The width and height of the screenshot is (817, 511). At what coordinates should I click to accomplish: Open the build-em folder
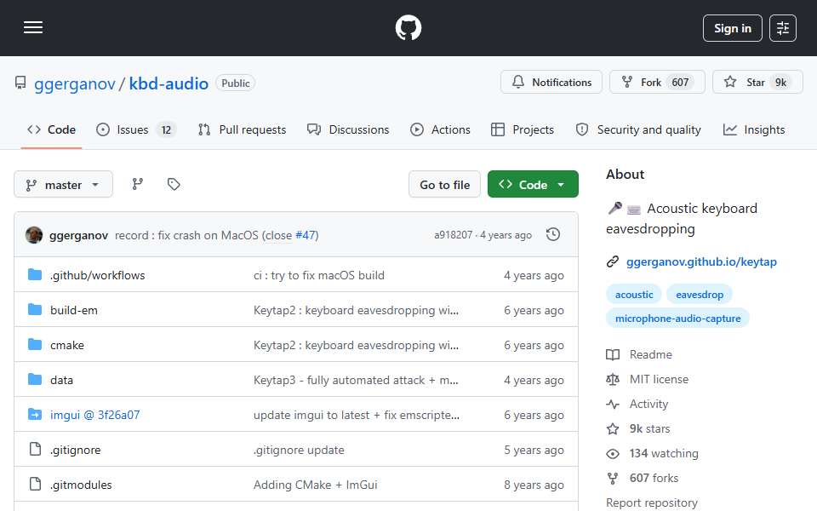click(73, 310)
